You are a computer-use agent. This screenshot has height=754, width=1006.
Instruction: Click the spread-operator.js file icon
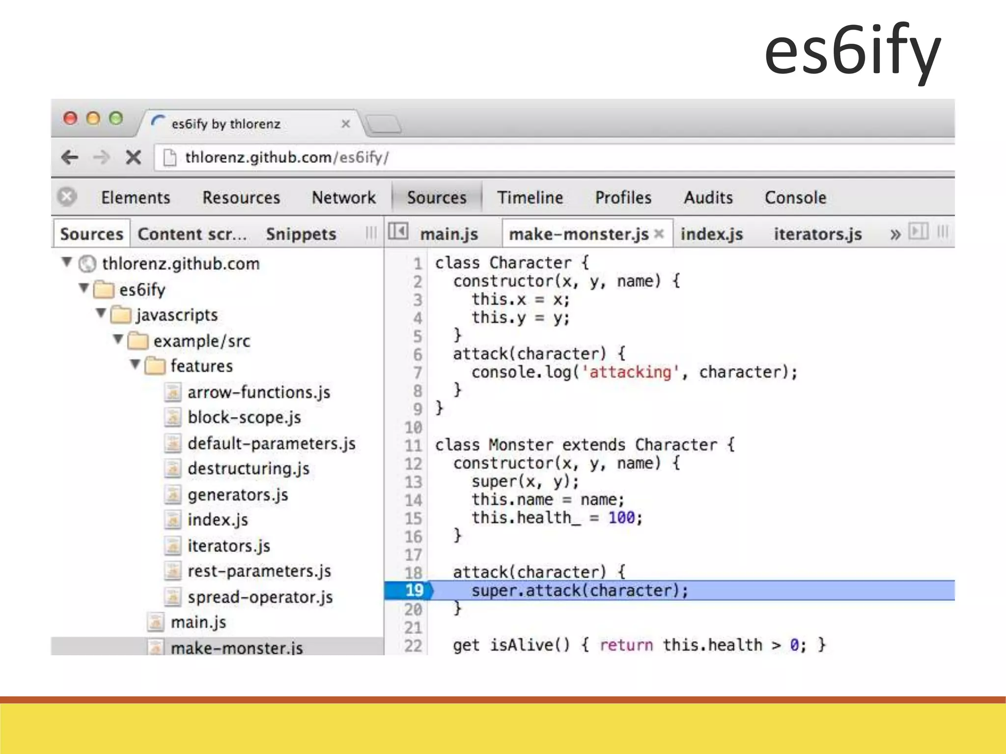pos(172,597)
